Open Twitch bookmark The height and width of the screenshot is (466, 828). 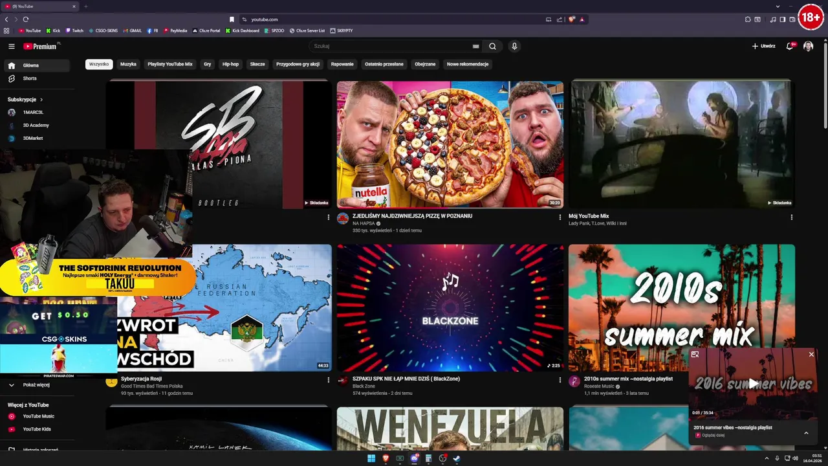[74, 30]
